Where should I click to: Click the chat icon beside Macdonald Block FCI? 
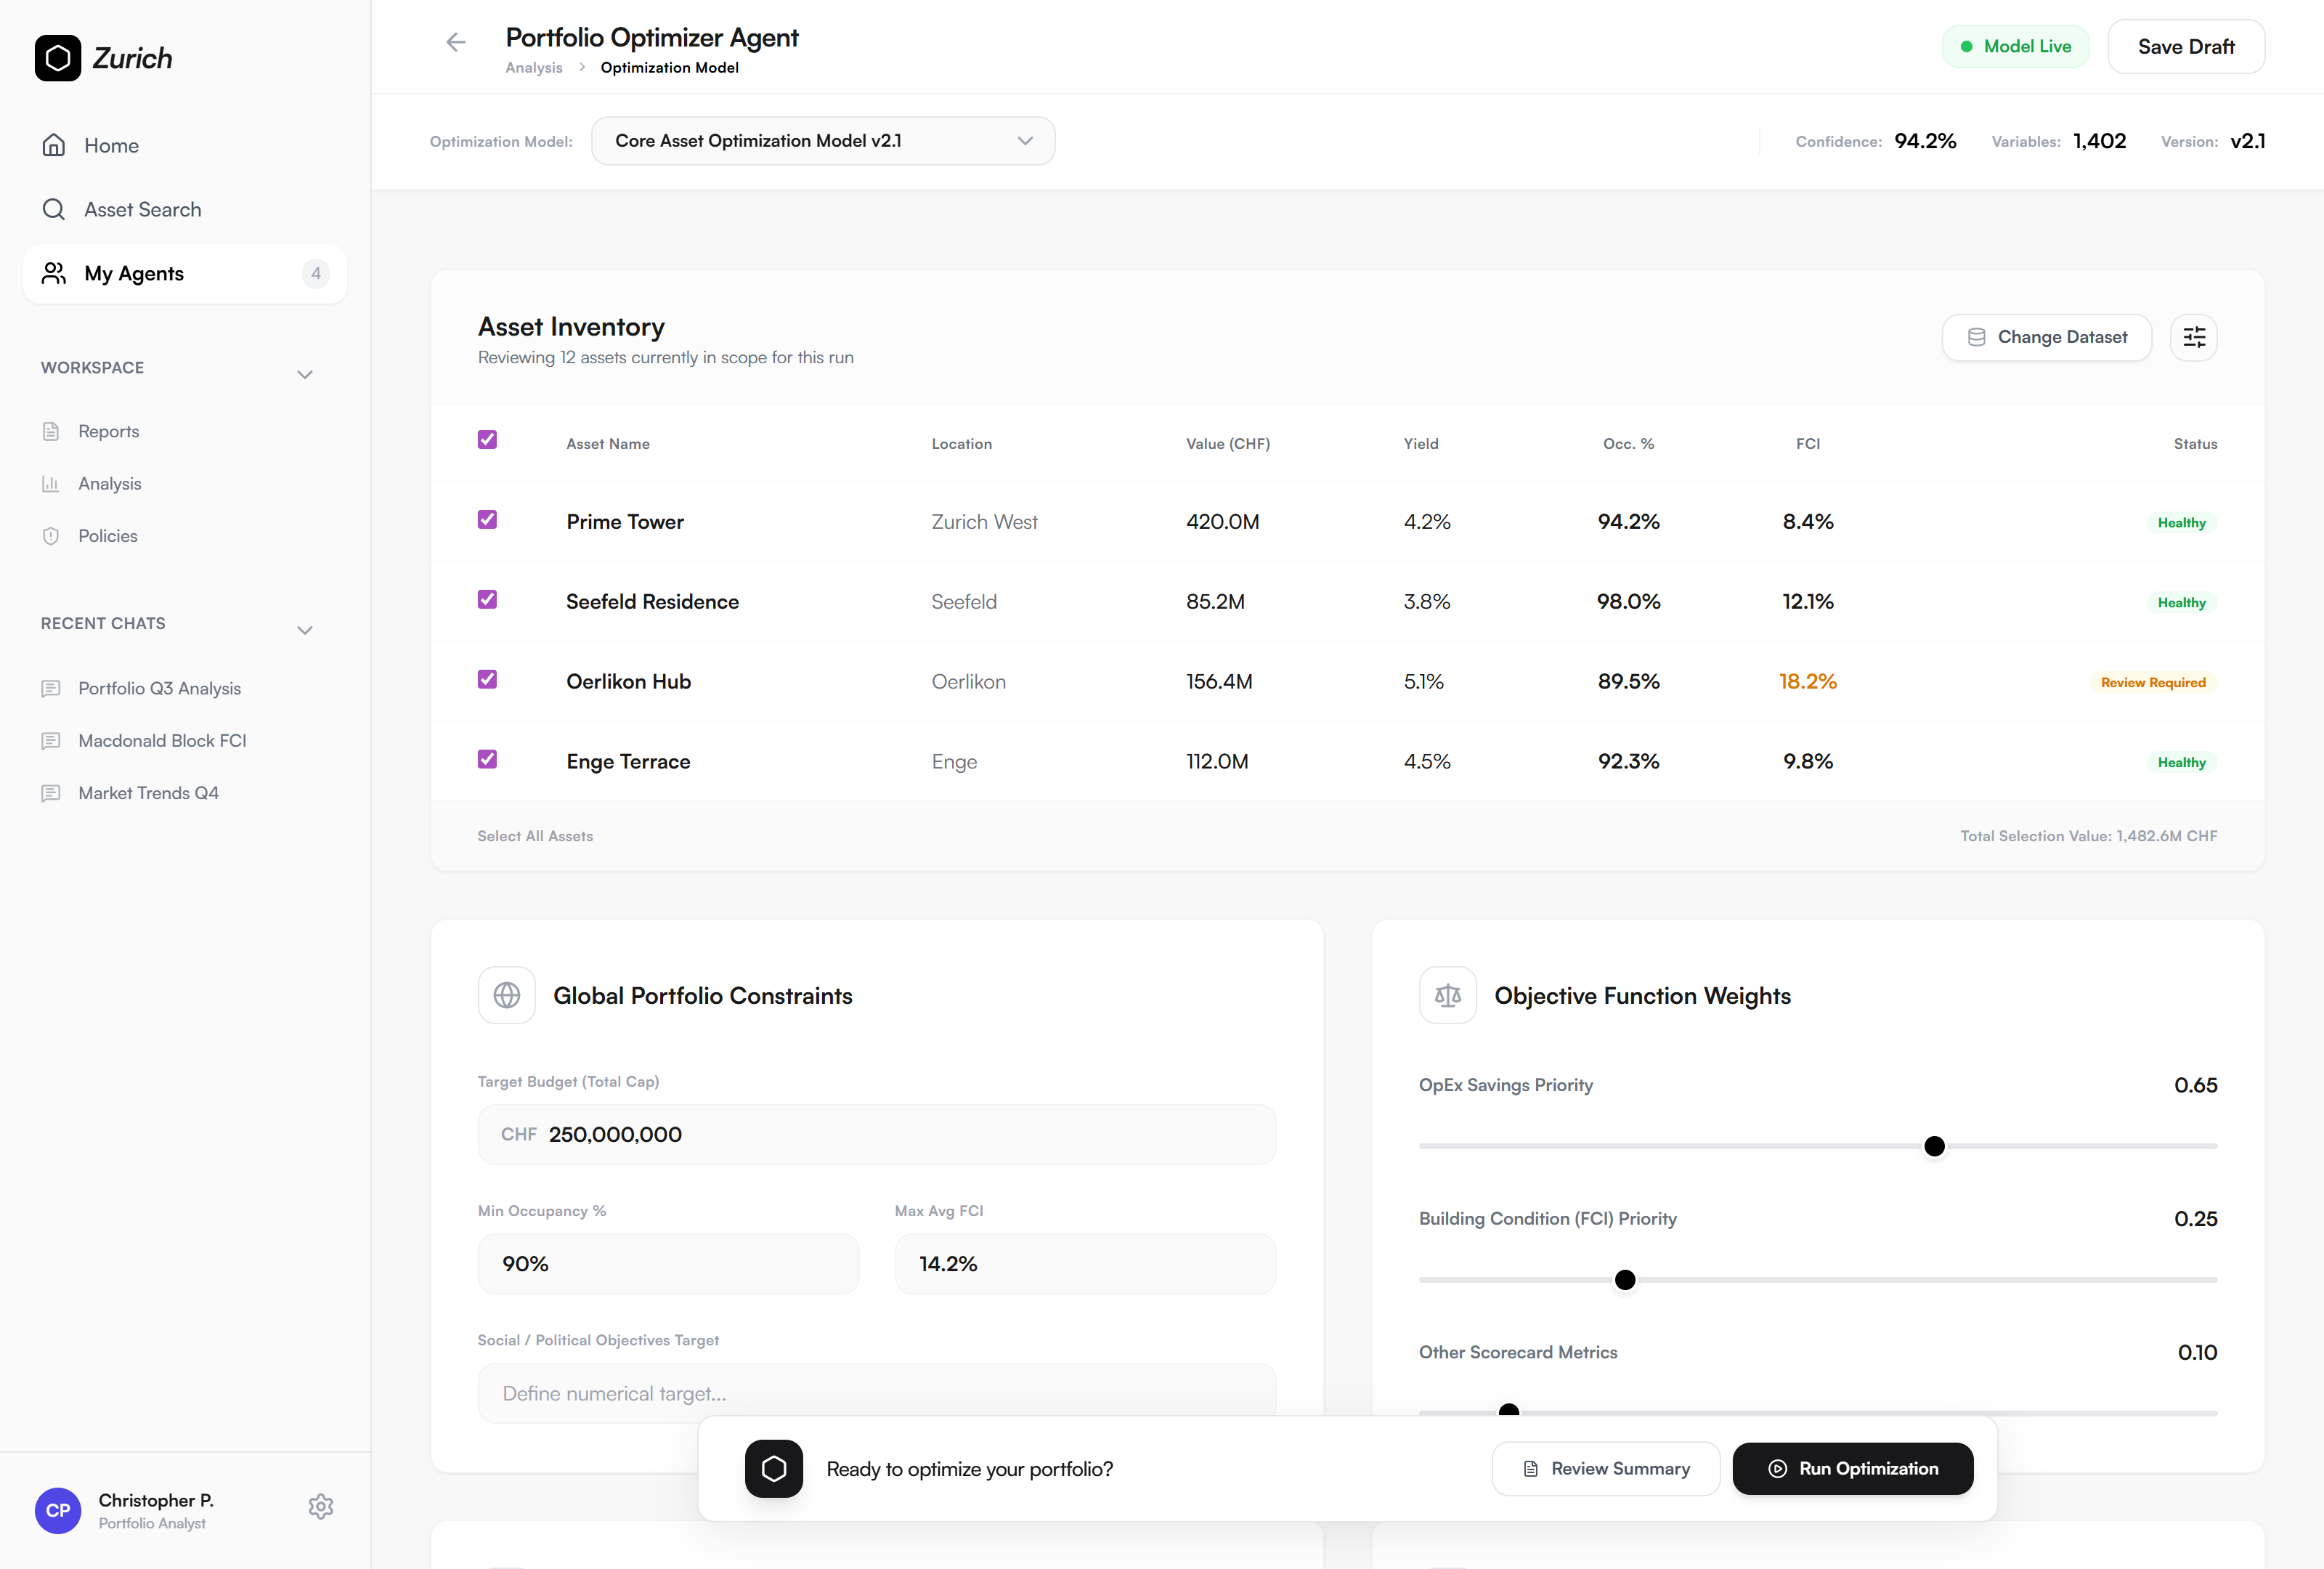[51, 741]
